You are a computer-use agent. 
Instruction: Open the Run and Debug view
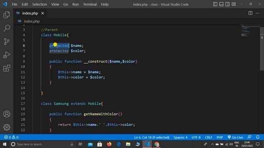coord(7,55)
